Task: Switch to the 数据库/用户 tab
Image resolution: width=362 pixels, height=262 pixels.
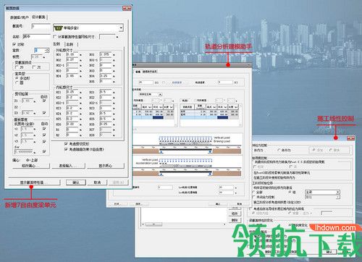Action: (19, 17)
